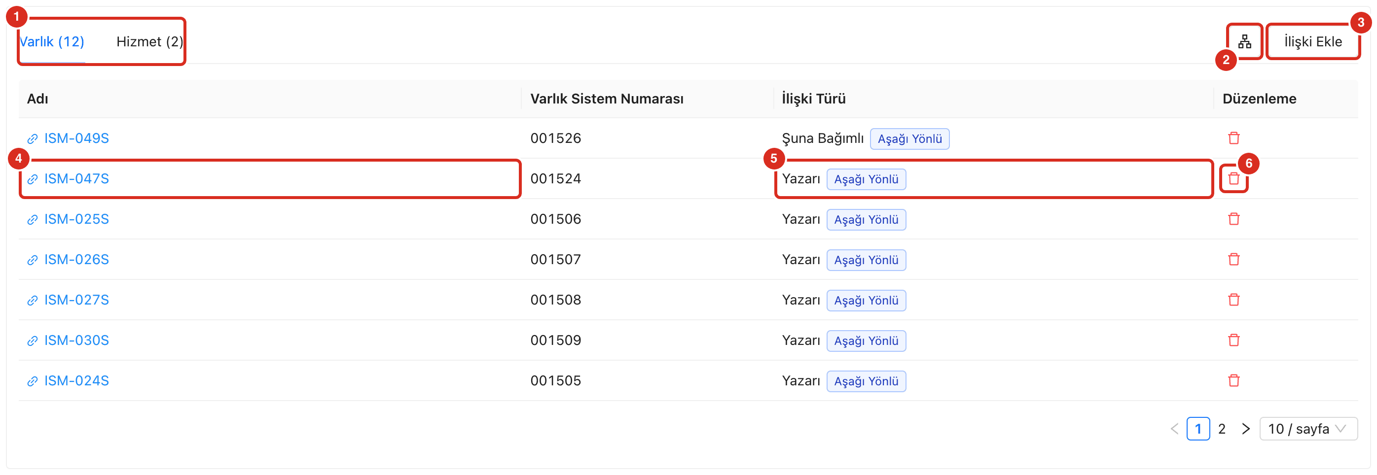Click the Şuna Bağımlı relationship text
This screenshot has width=1377, height=475.
[823, 139]
